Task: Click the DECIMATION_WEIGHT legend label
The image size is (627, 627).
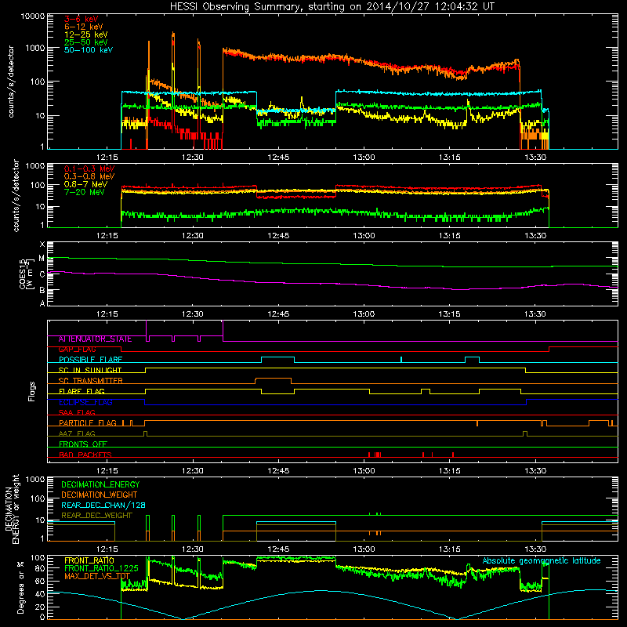Action: (100, 495)
